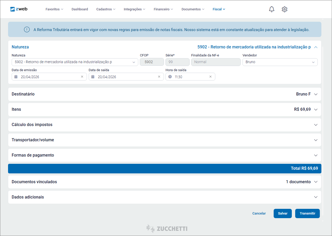Expand Cálculo dos impostos section
Screen dimensions: 332x236
316,125
